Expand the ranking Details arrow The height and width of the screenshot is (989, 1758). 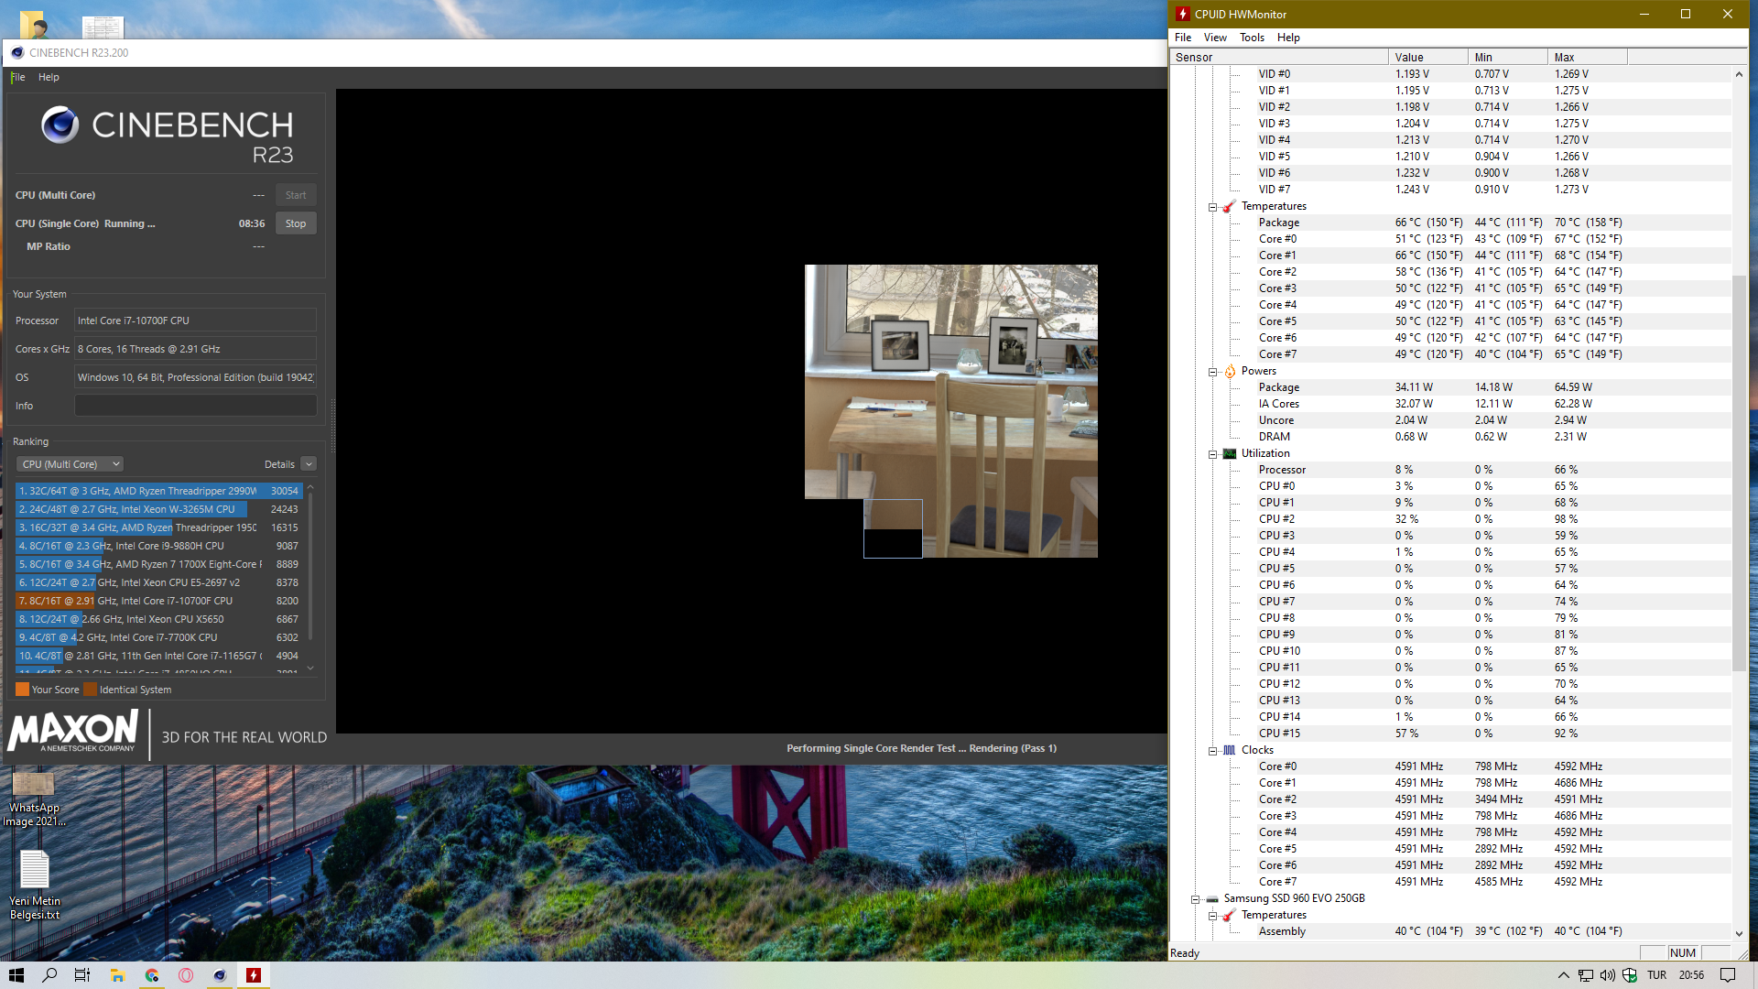(309, 464)
